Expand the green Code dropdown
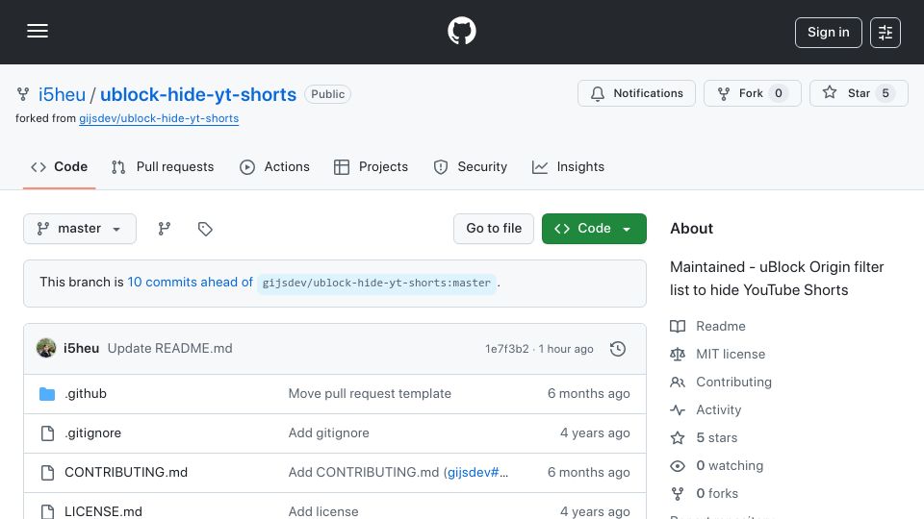Viewport: 924px width, 519px height. pos(594,229)
